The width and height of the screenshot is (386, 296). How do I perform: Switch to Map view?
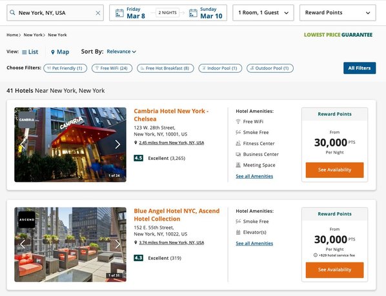(60, 52)
